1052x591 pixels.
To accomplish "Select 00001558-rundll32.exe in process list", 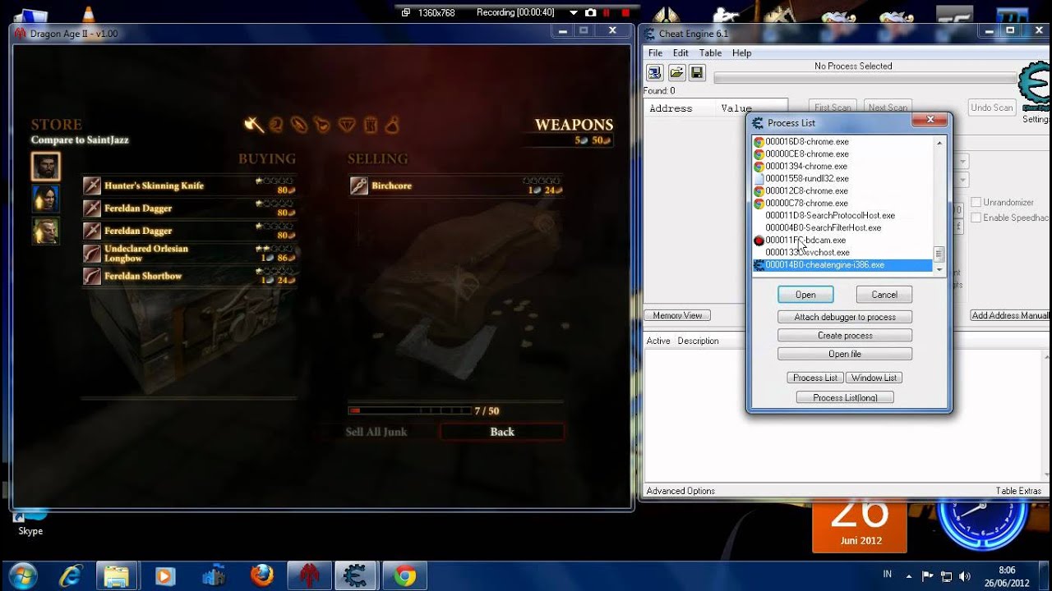I will click(x=842, y=178).
